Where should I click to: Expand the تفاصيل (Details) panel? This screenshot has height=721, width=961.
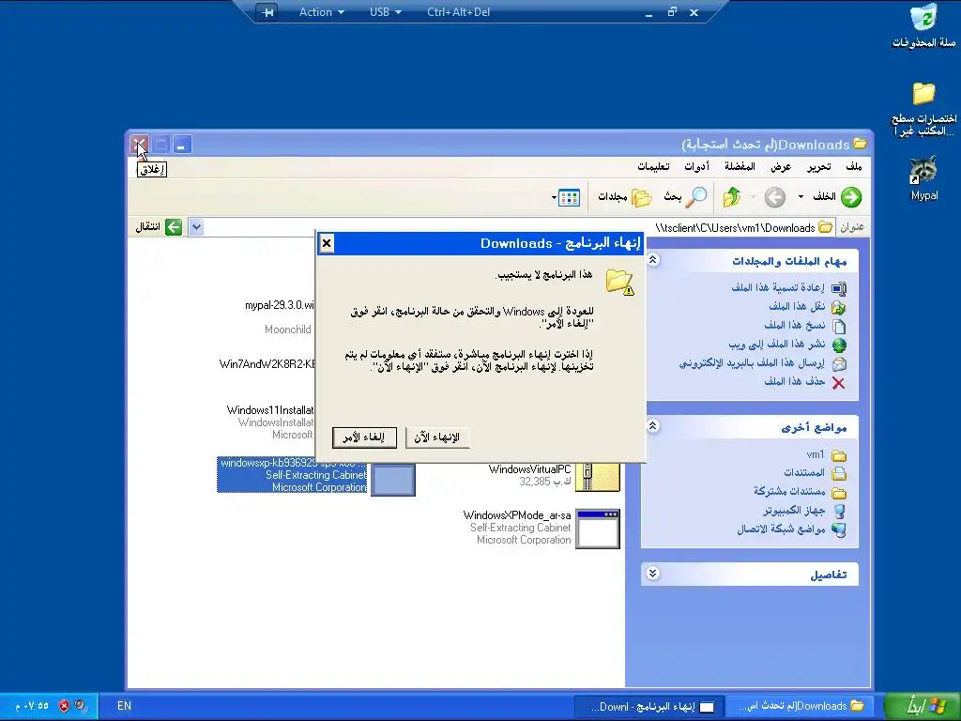[x=653, y=574]
